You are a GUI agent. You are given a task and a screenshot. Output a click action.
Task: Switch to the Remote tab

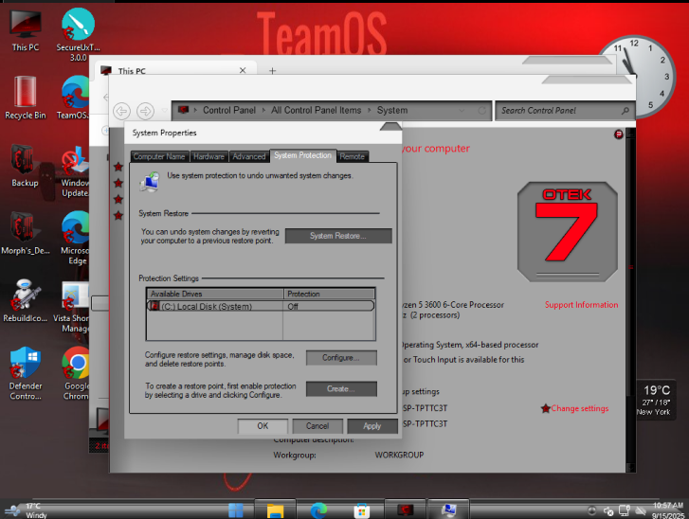(352, 157)
